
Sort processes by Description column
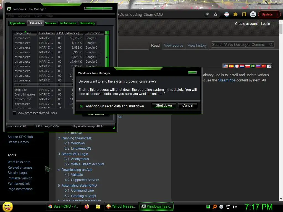pos(94,33)
